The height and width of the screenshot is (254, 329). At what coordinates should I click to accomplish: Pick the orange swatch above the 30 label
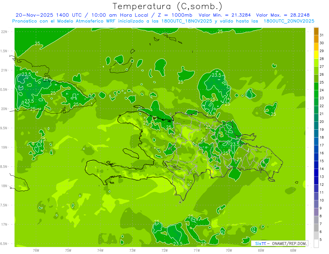(x=316, y=39)
